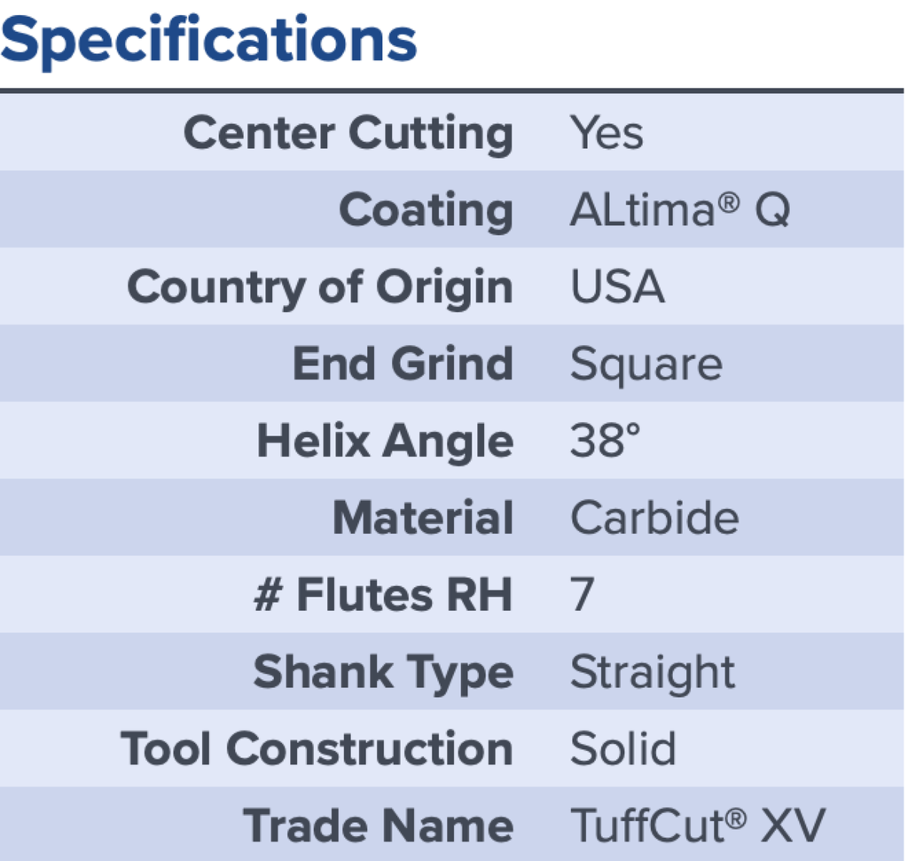Image resolution: width=908 pixels, height=861 pixels.
Task: Select the # Flutes RH label
Action: pyautogui.click(x=383, y=595)
